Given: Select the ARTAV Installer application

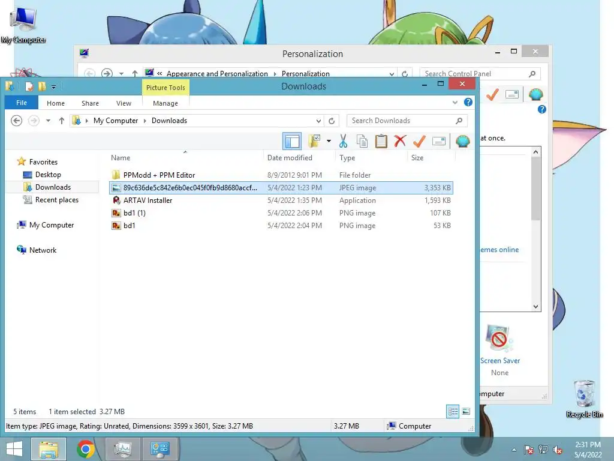Looking at the screenshot, I should coord(281,200).
